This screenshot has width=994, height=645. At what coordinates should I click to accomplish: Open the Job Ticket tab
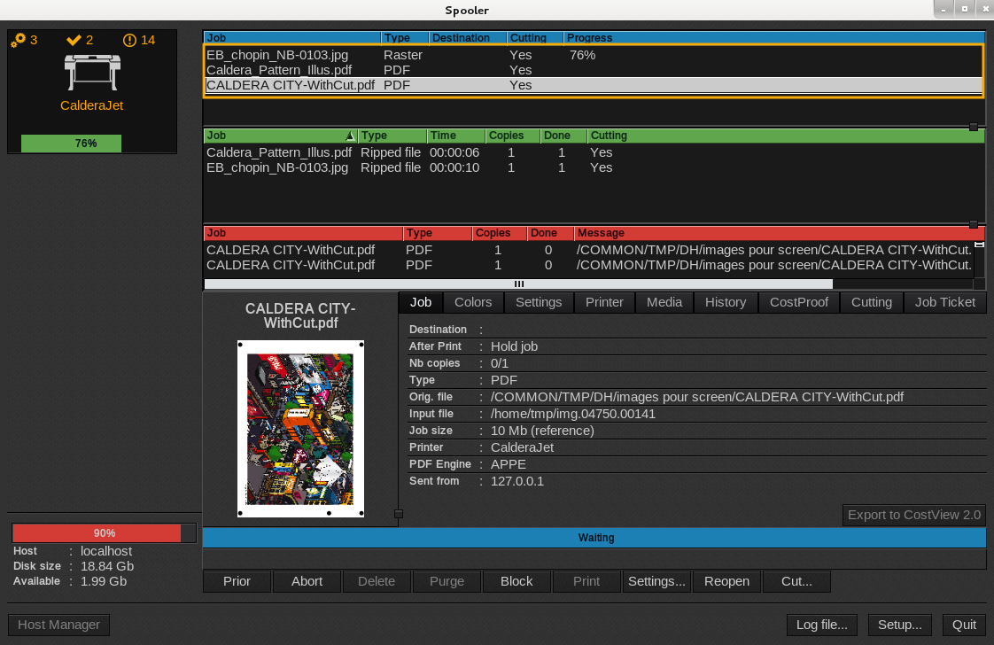click(944, 302)
